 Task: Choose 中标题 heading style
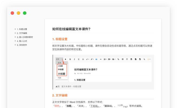click(61, 69)
